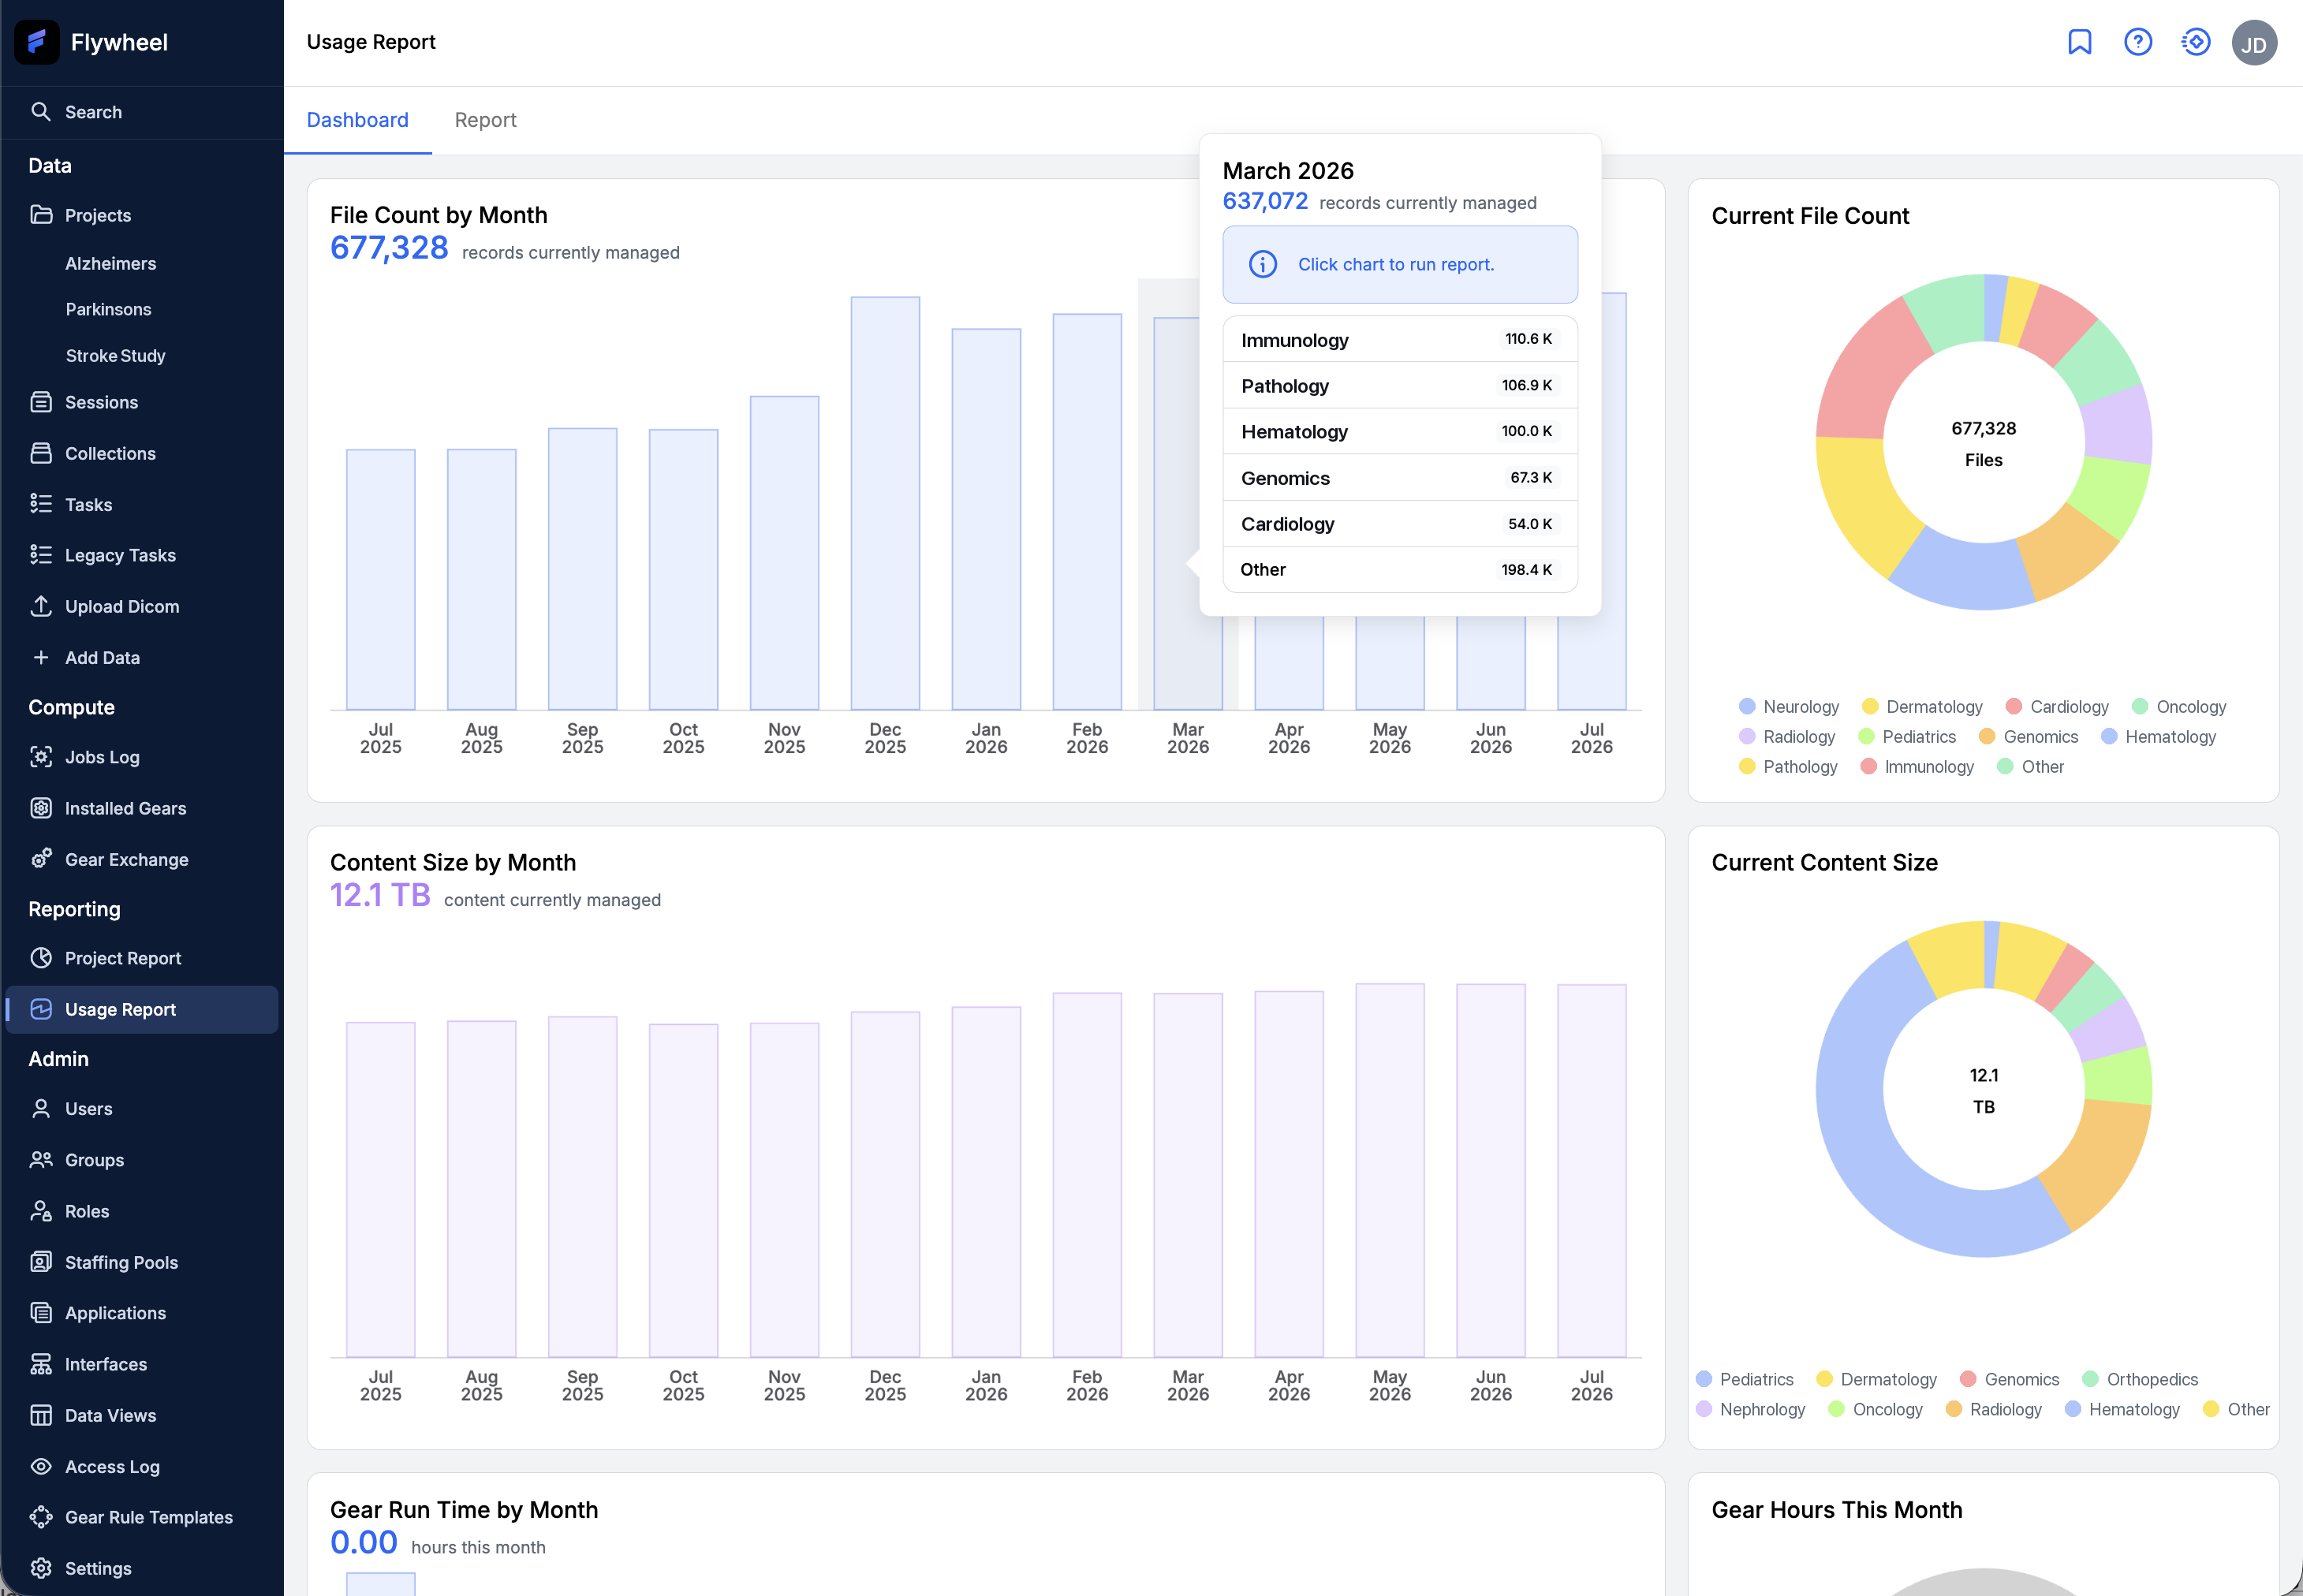Open the Alzheimers project

coord(110,263)
